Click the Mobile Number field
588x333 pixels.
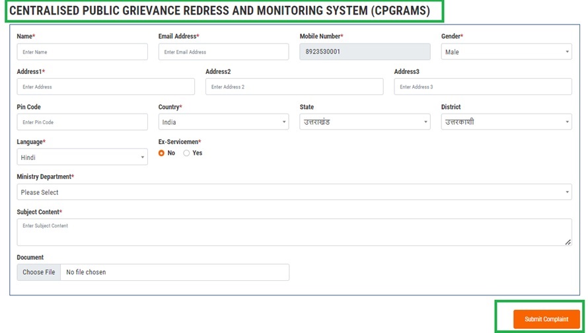click(365, 52)
